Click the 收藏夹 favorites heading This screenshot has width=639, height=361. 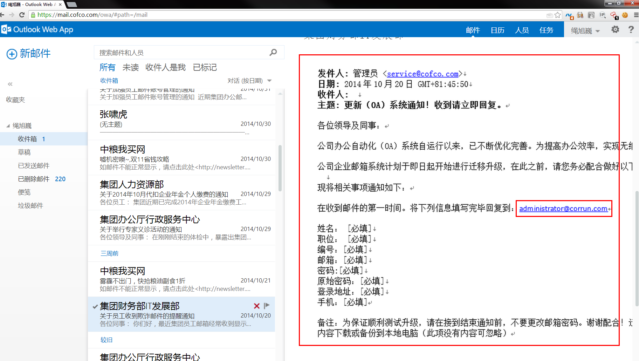[x=15, y=100]
